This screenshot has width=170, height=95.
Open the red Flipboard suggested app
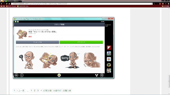point(109,48)
